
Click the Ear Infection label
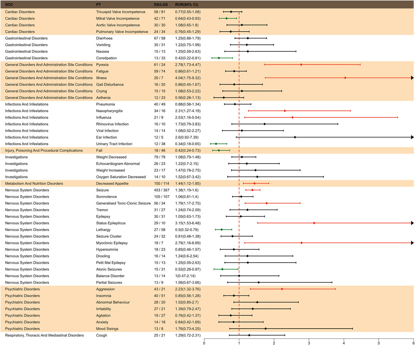106,137
